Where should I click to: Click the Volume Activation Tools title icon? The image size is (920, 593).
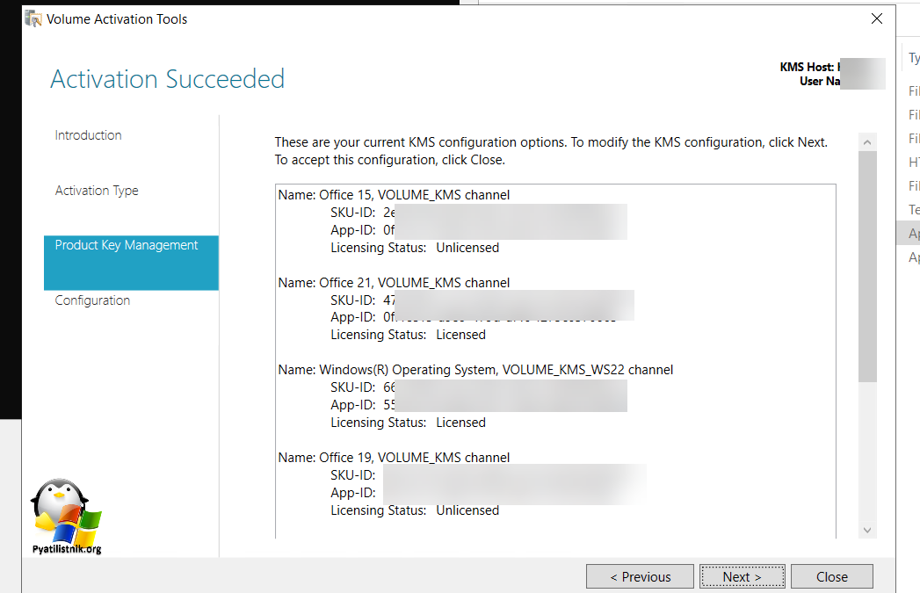click(33, 18)
